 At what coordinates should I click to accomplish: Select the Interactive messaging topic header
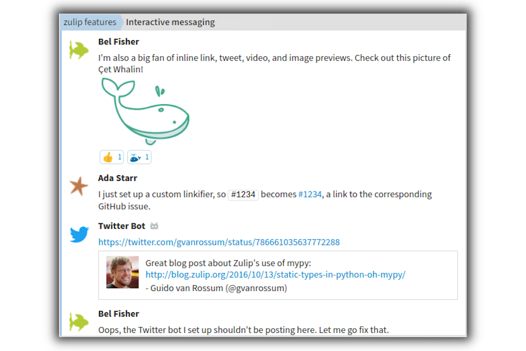click(170, 22)
